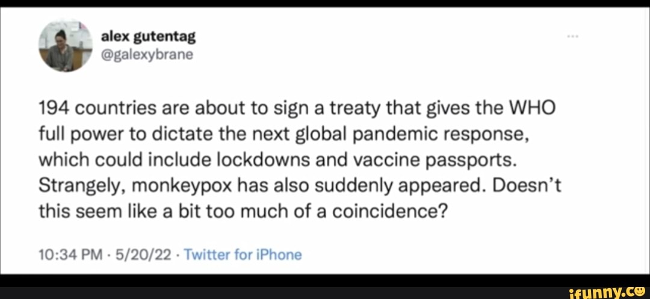Click the alex gutentag profile avatar
The image size is (650, 299).
pos(66,46)
